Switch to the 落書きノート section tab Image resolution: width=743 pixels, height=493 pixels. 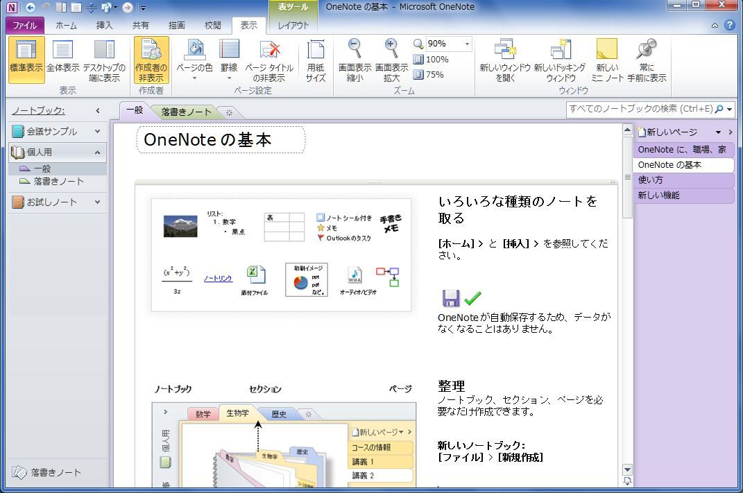click(x=186, y=112)
